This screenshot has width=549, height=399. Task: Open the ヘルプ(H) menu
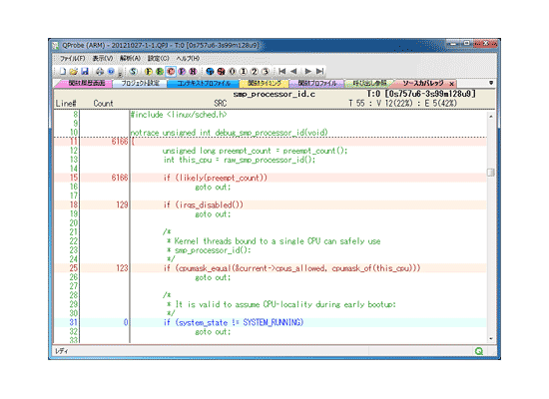coord(188,59)
